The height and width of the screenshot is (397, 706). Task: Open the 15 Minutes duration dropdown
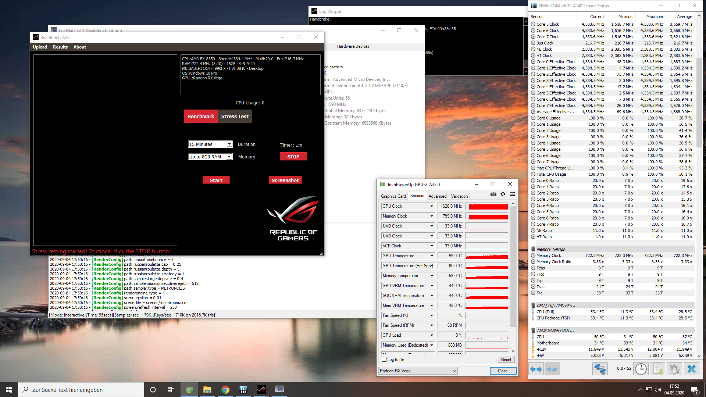click(x=229, y=144)
